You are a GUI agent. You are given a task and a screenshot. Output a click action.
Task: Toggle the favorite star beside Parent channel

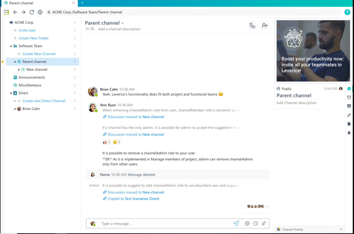click(3, 62)
